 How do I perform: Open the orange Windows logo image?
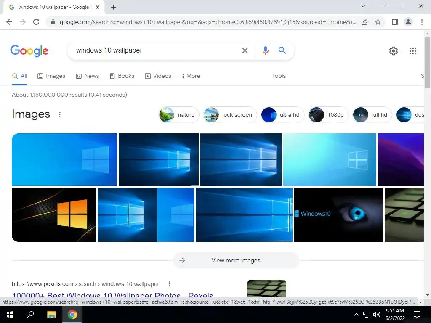[x=54, y=215]
